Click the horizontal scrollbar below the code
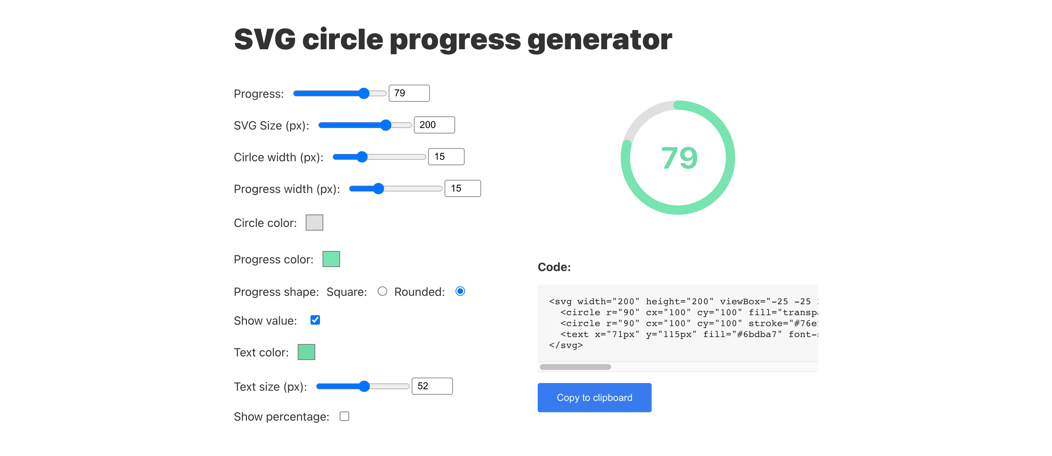Image resolution: width=1052 pixels, height=456 pixels. [x=575, y=367]
